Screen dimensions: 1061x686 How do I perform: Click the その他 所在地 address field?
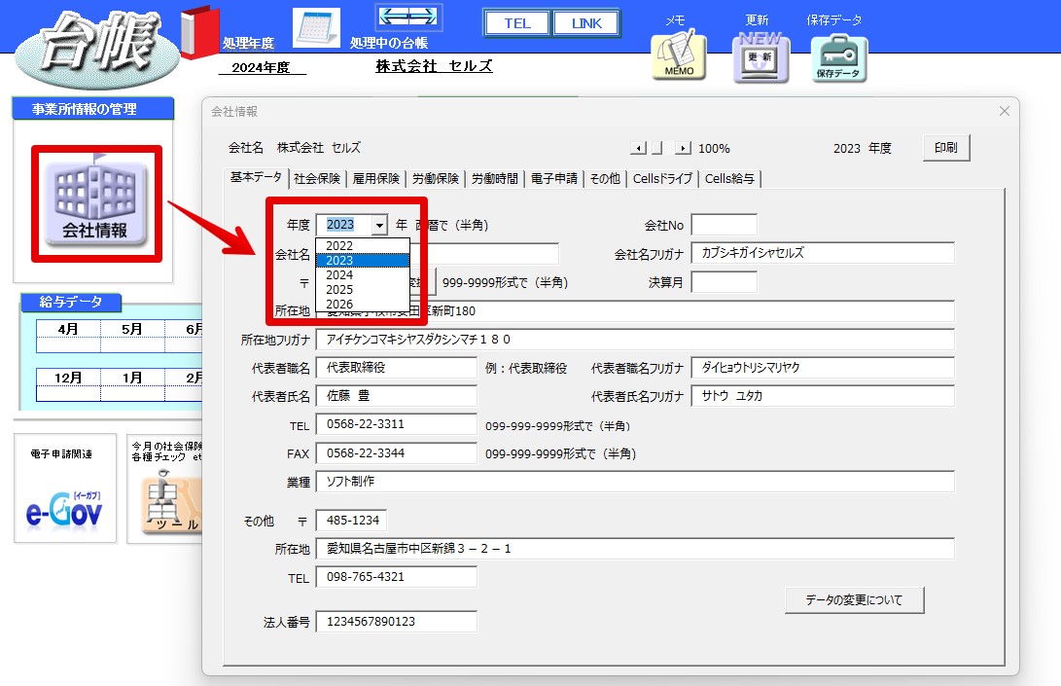click(x=635, y=549)
